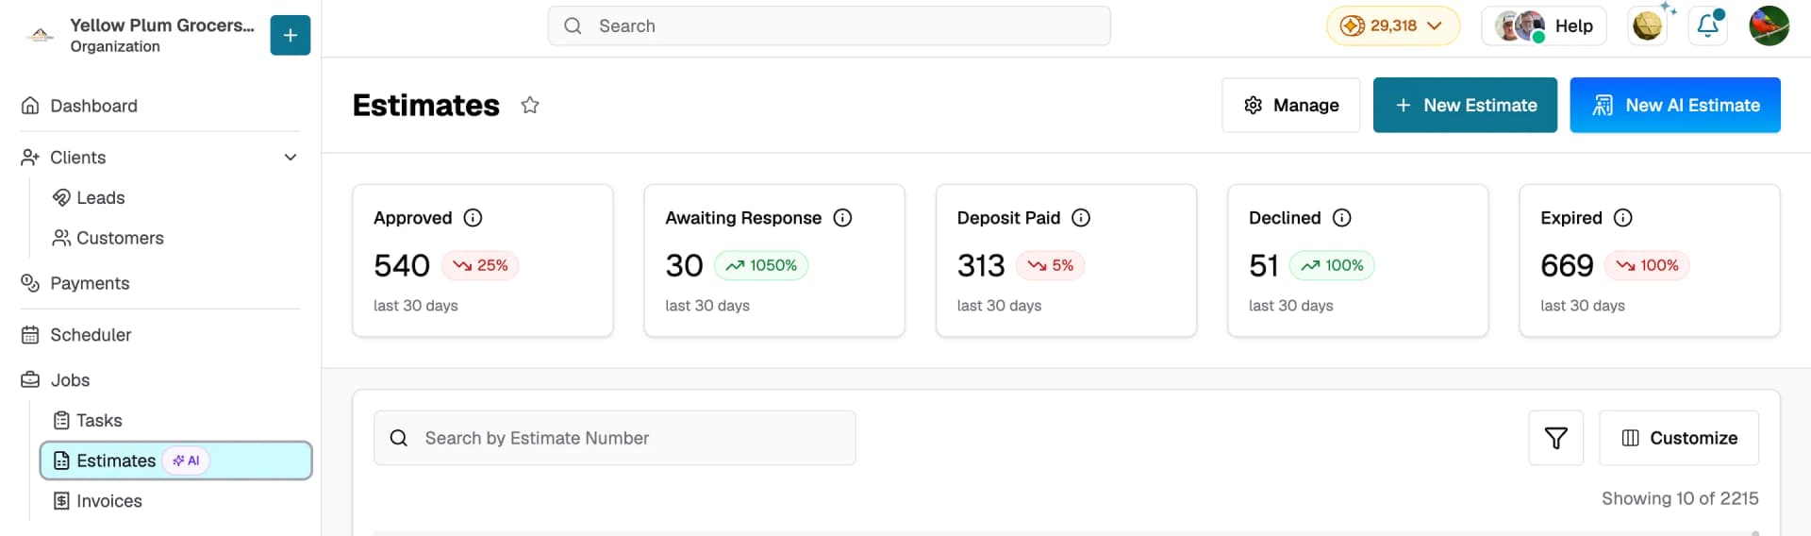Collapse the Clients section chevron

pos(291,158)
